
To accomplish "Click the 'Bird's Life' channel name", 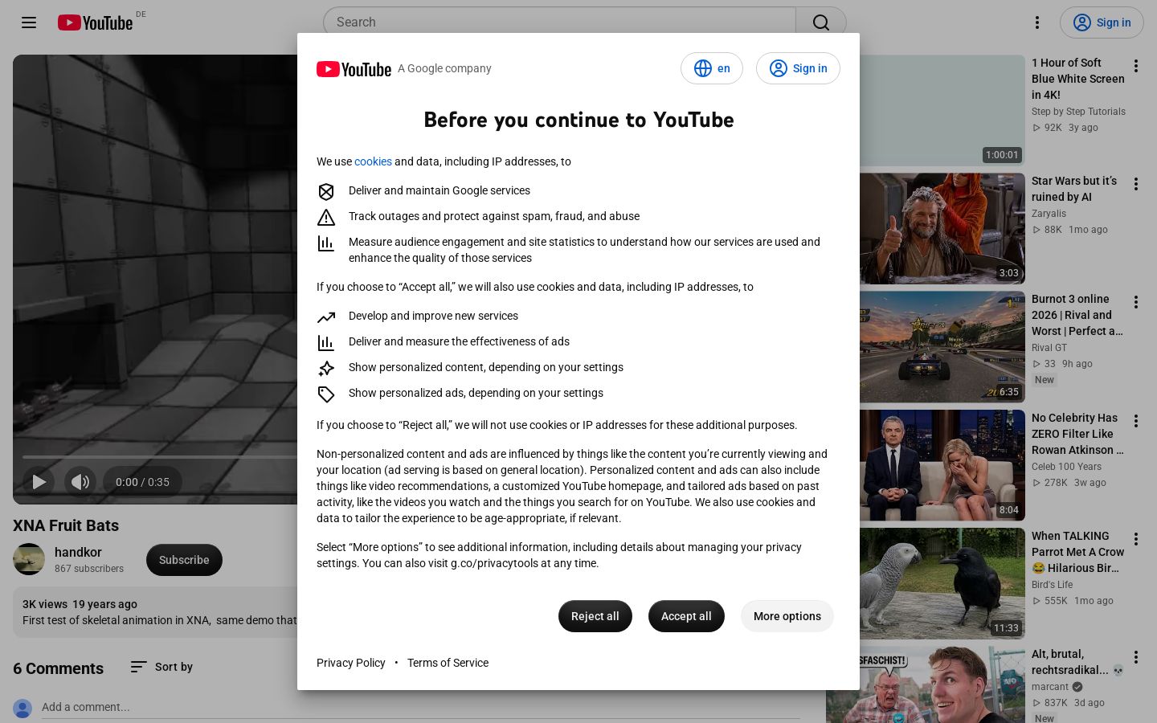I will [x=1053, y=585].
